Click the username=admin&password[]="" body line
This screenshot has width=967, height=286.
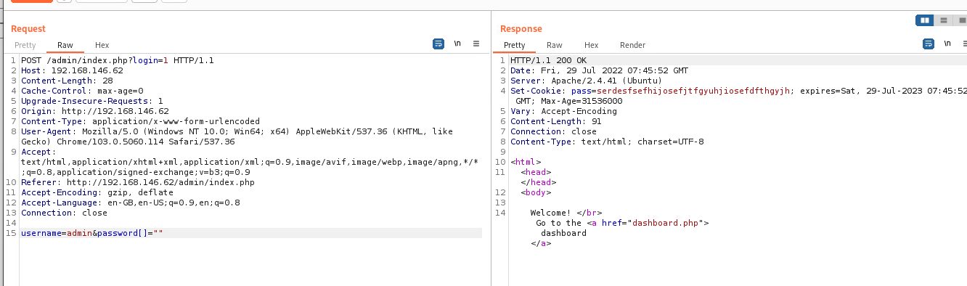tap(92, 233)
